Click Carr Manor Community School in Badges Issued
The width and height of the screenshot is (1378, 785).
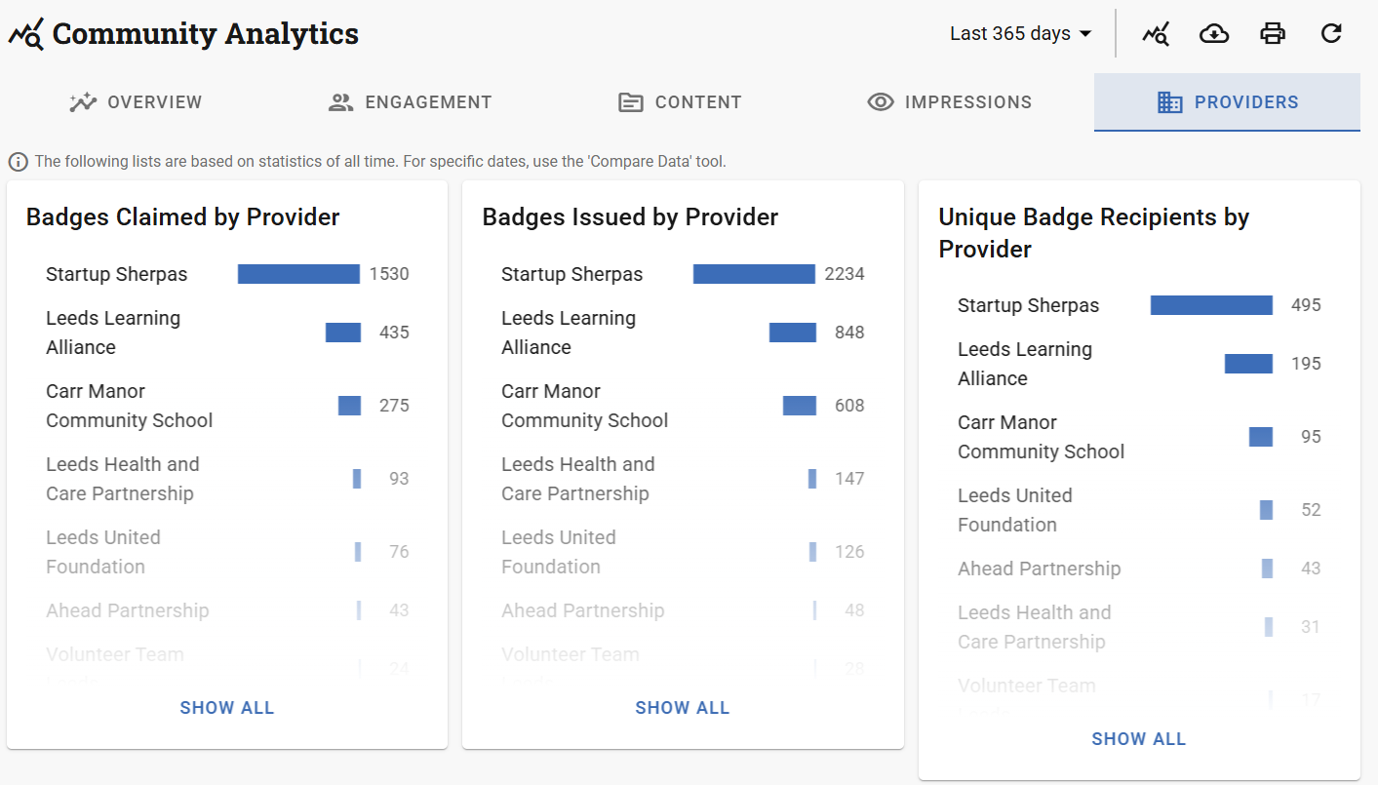[x=584, y=406]
